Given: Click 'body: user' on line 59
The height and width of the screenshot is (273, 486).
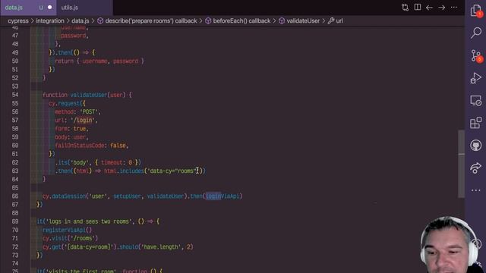Looking at the screenshot, I should 70,136.
